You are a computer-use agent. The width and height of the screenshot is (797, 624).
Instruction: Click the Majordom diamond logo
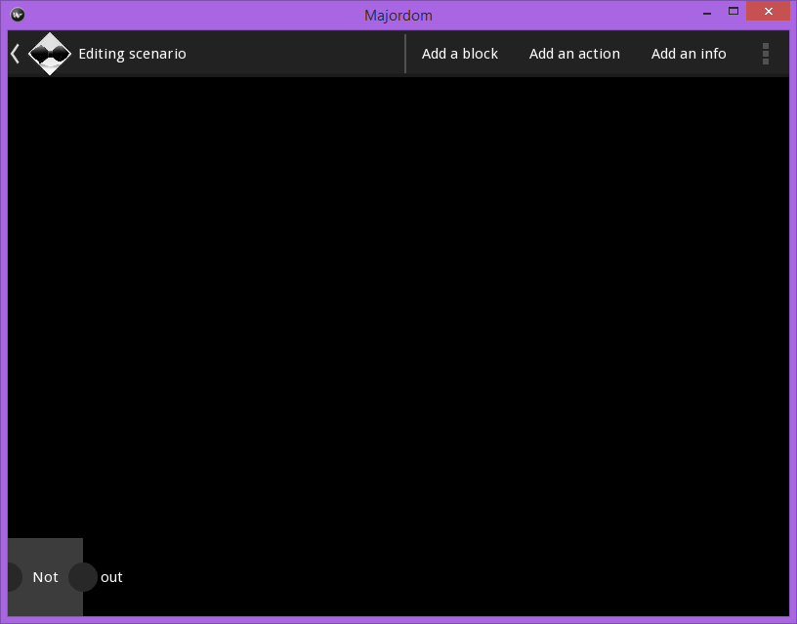pyautogui.click(x=50, y=54)
